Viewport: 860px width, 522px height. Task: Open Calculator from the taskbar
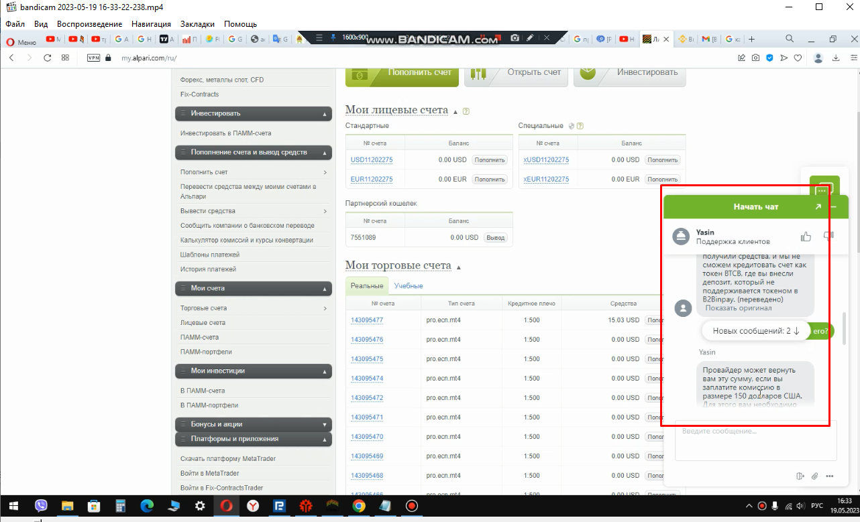tap(121, 506)
